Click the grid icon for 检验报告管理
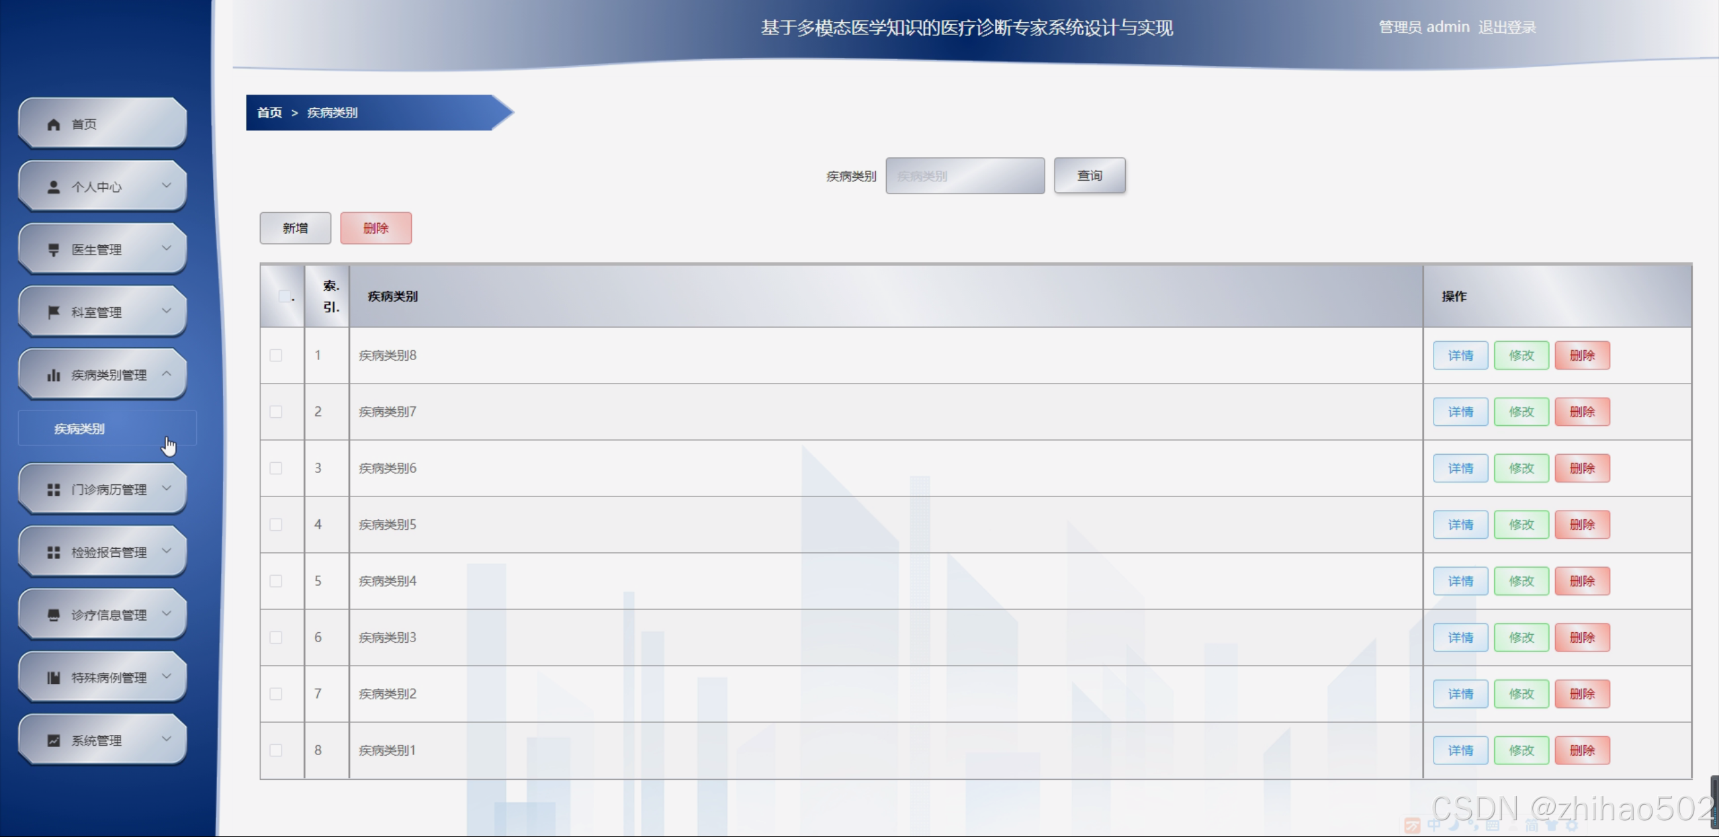Image resolution: width=1719 pixels, height=837 pixels. tap(54, 552)
